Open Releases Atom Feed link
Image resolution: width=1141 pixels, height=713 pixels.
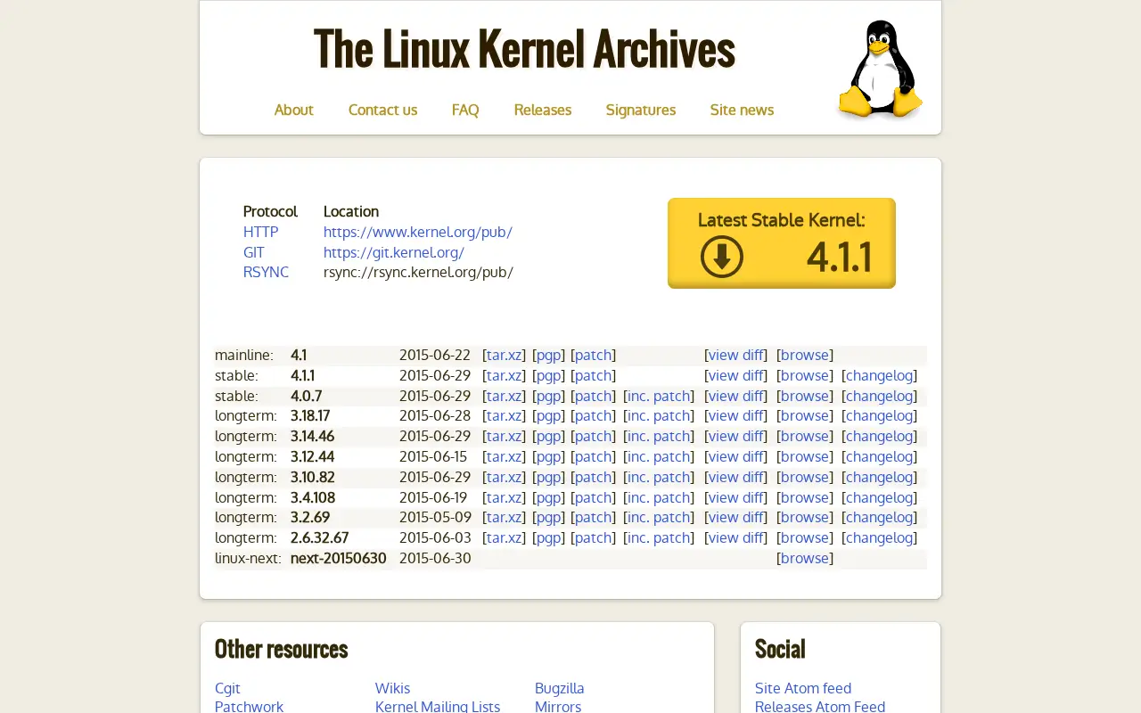[820, 706]
